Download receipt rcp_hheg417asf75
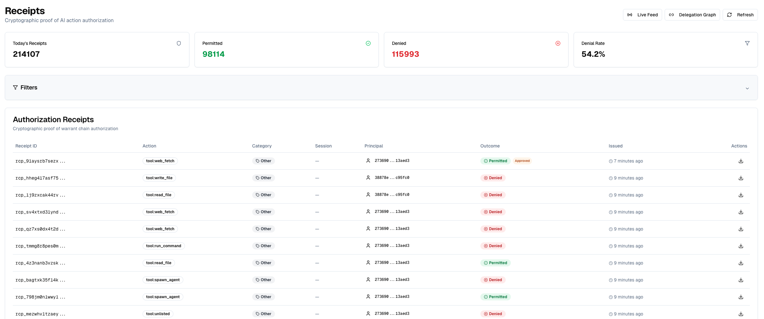 click(x=741, y=178)
